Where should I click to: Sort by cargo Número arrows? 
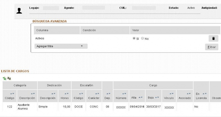click(x=124, y=94)
